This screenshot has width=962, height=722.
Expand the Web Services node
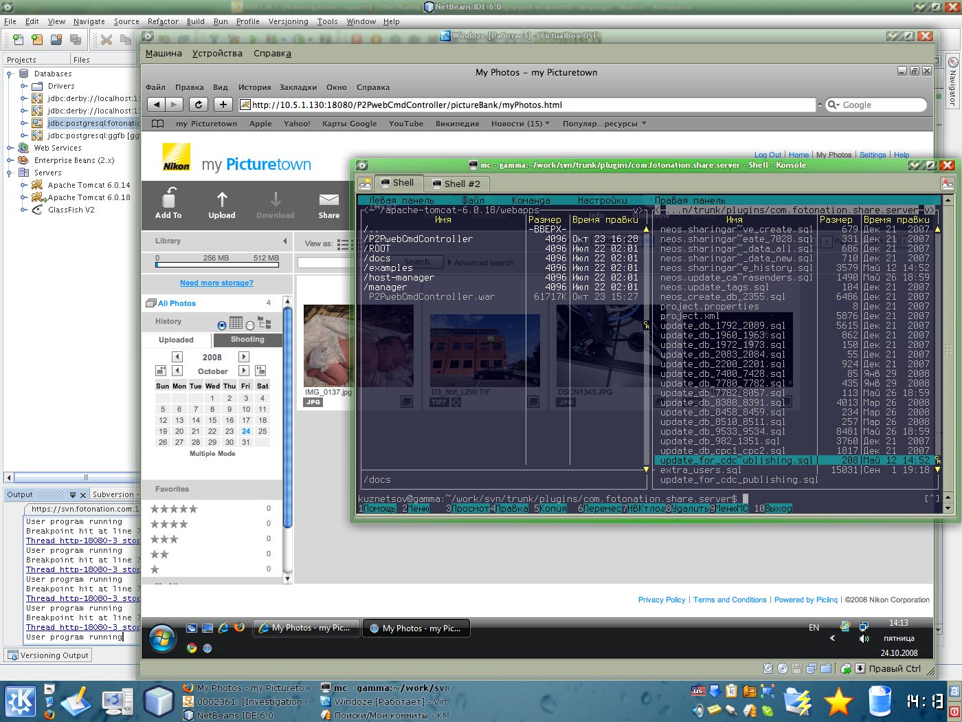click(x=10, y=148)
